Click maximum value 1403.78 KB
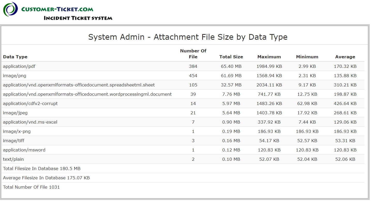Image resolution: width=371 pixels, height=201 pixels. click(269, 113)
